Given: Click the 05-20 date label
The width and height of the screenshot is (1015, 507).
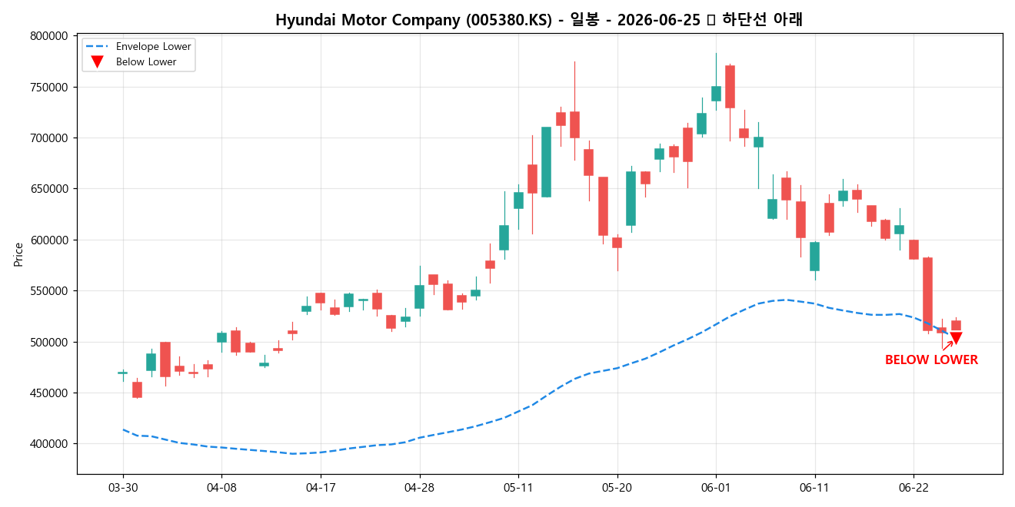Looking at the screenshot, I should (x=617, y=488).
